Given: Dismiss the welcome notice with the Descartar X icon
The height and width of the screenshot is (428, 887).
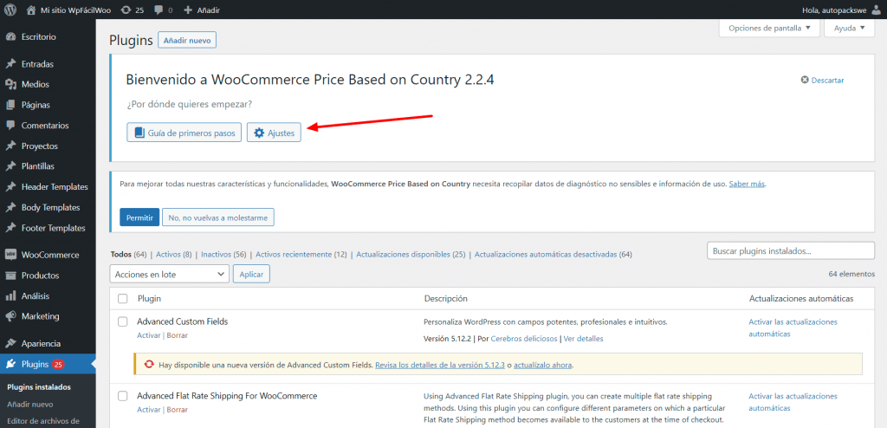Looking at the screenshot, I should pyautogui.click(x=805, y=81).
